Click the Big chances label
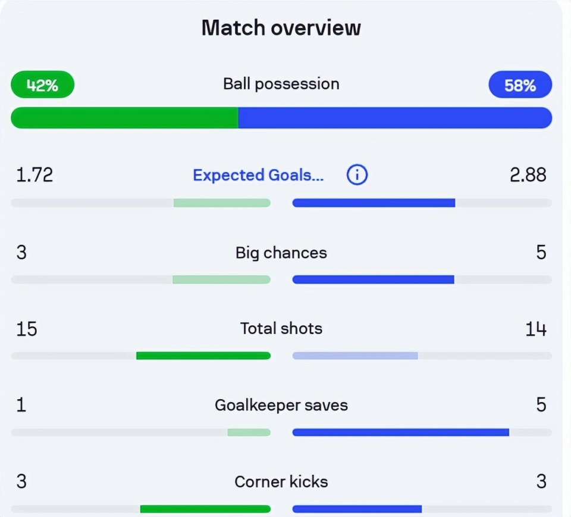This screenshot has height=517, width=571. (x=281, y=253)
